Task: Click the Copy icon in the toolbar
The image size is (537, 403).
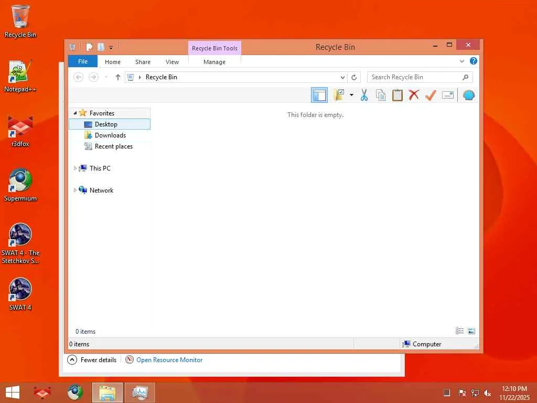Action: 381,95
